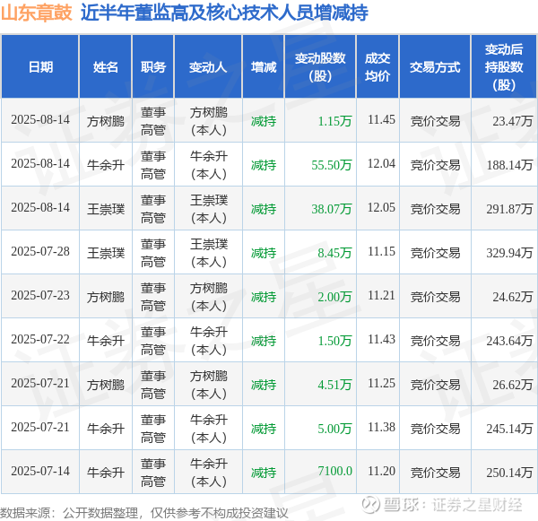Click the 38.07万 share change value
The image size is (538, 521).
point(332,209)
